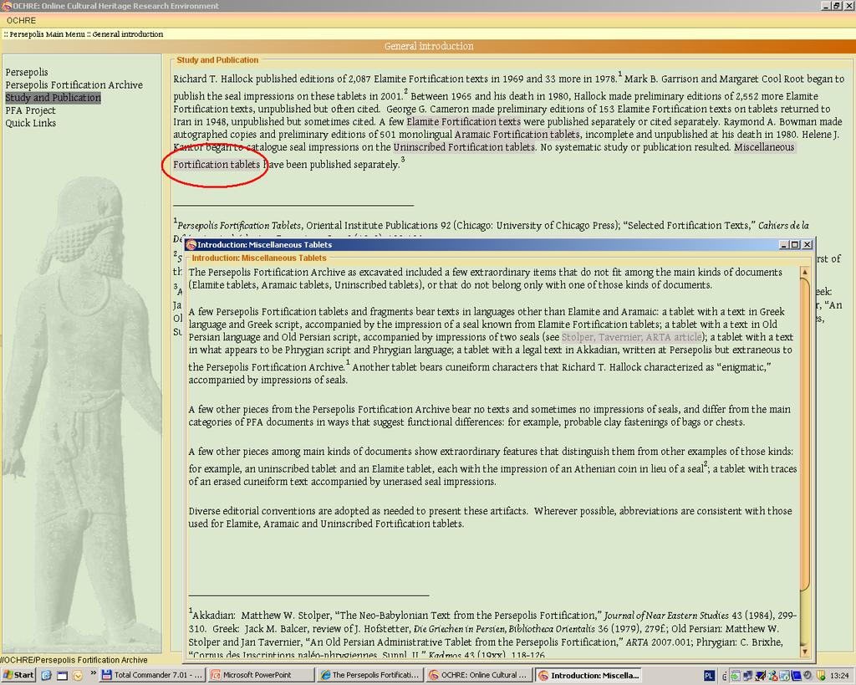
Task: Click the //OCHRE/Persepolis Fortification Archive status text
Action: 74,660
